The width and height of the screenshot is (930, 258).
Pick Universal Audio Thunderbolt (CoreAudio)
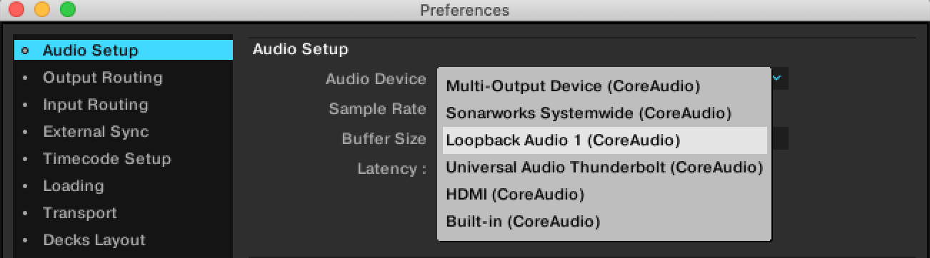[604, 167]
